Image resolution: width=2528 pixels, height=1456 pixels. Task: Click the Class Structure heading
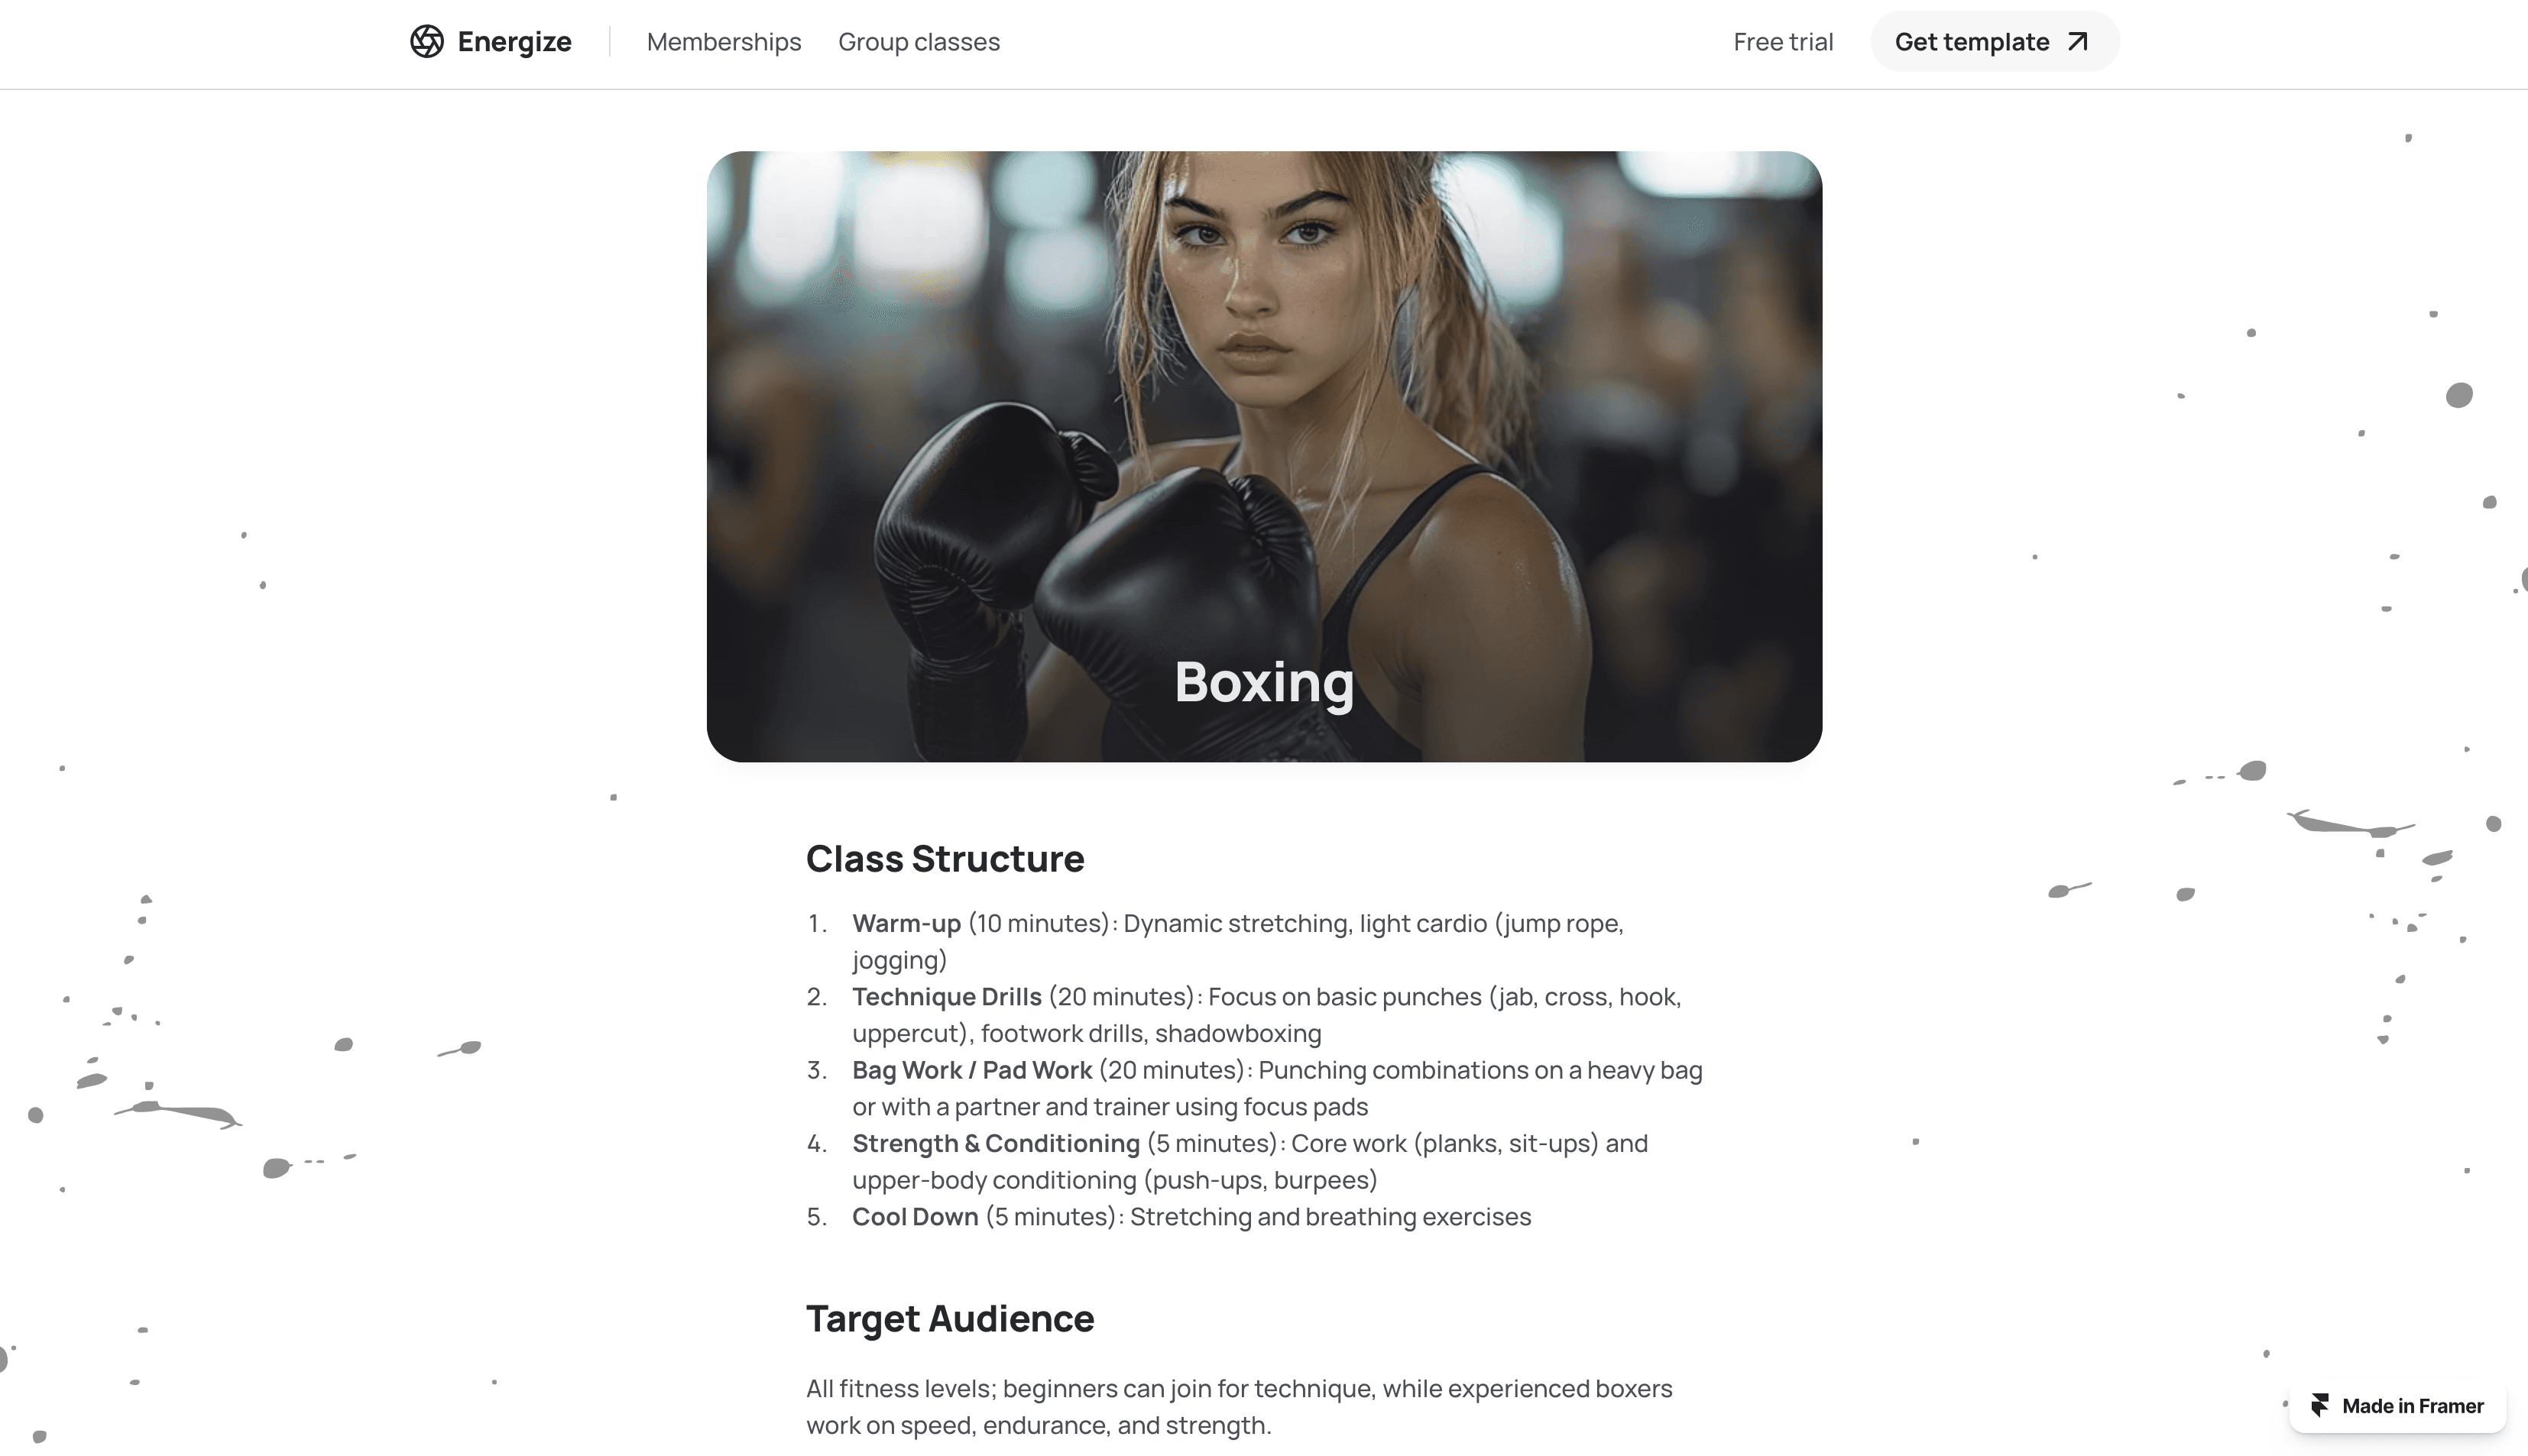pyautogui.click(x=945, y=859)
